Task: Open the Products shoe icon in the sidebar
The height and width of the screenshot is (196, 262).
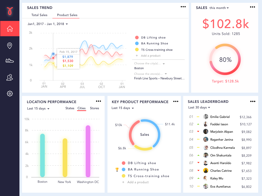Action: pos(10,60)
